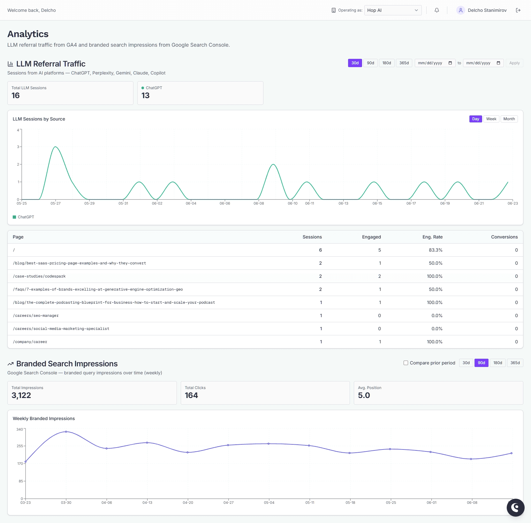
Task: Select the /company/career row
Action: point(265,342)
